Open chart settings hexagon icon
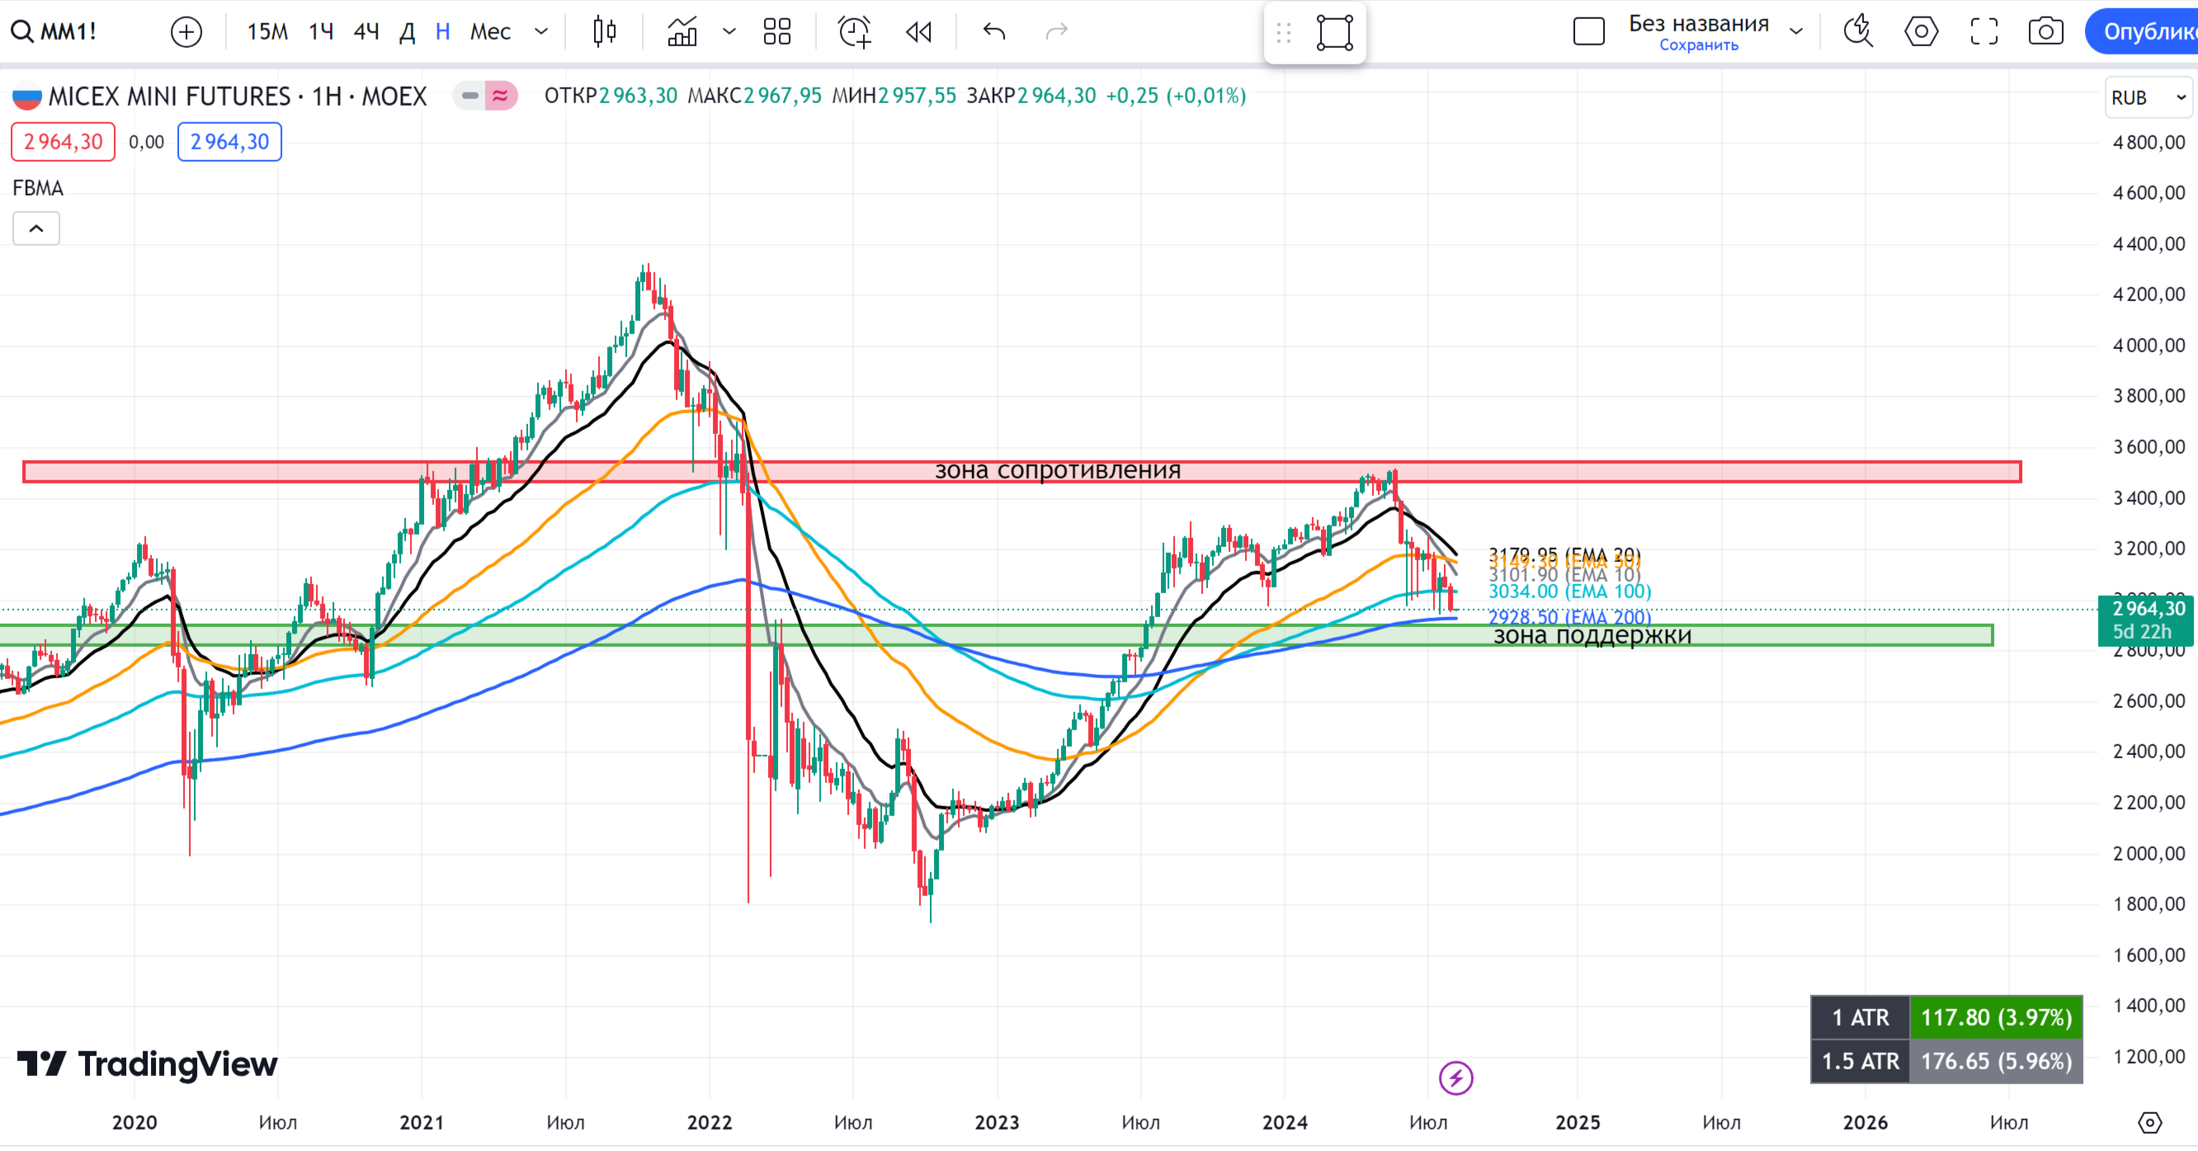Screen dimensions: 2198x1151 tap(1920, 31)
